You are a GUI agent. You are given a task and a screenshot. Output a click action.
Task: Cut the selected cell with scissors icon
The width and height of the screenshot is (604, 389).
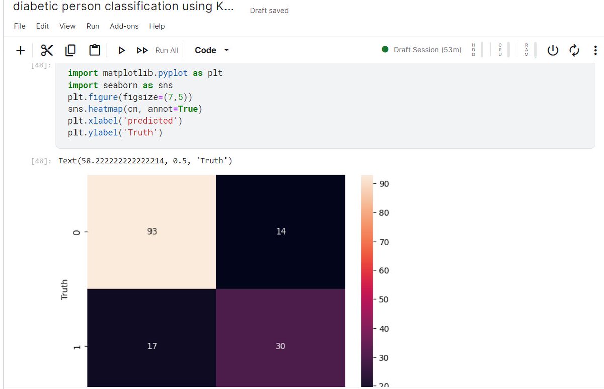pos(47,50)
